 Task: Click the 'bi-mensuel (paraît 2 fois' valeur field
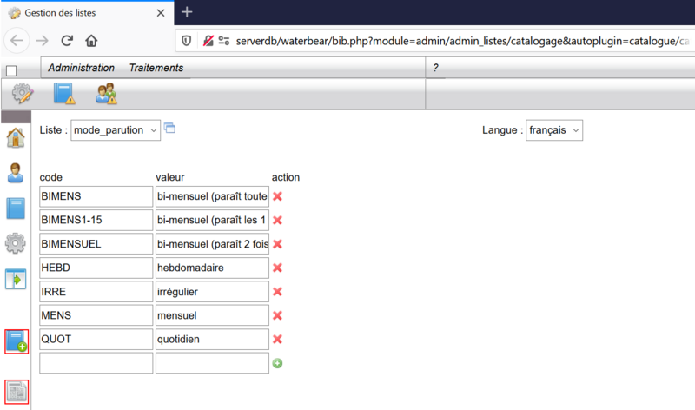click(212, 244)
